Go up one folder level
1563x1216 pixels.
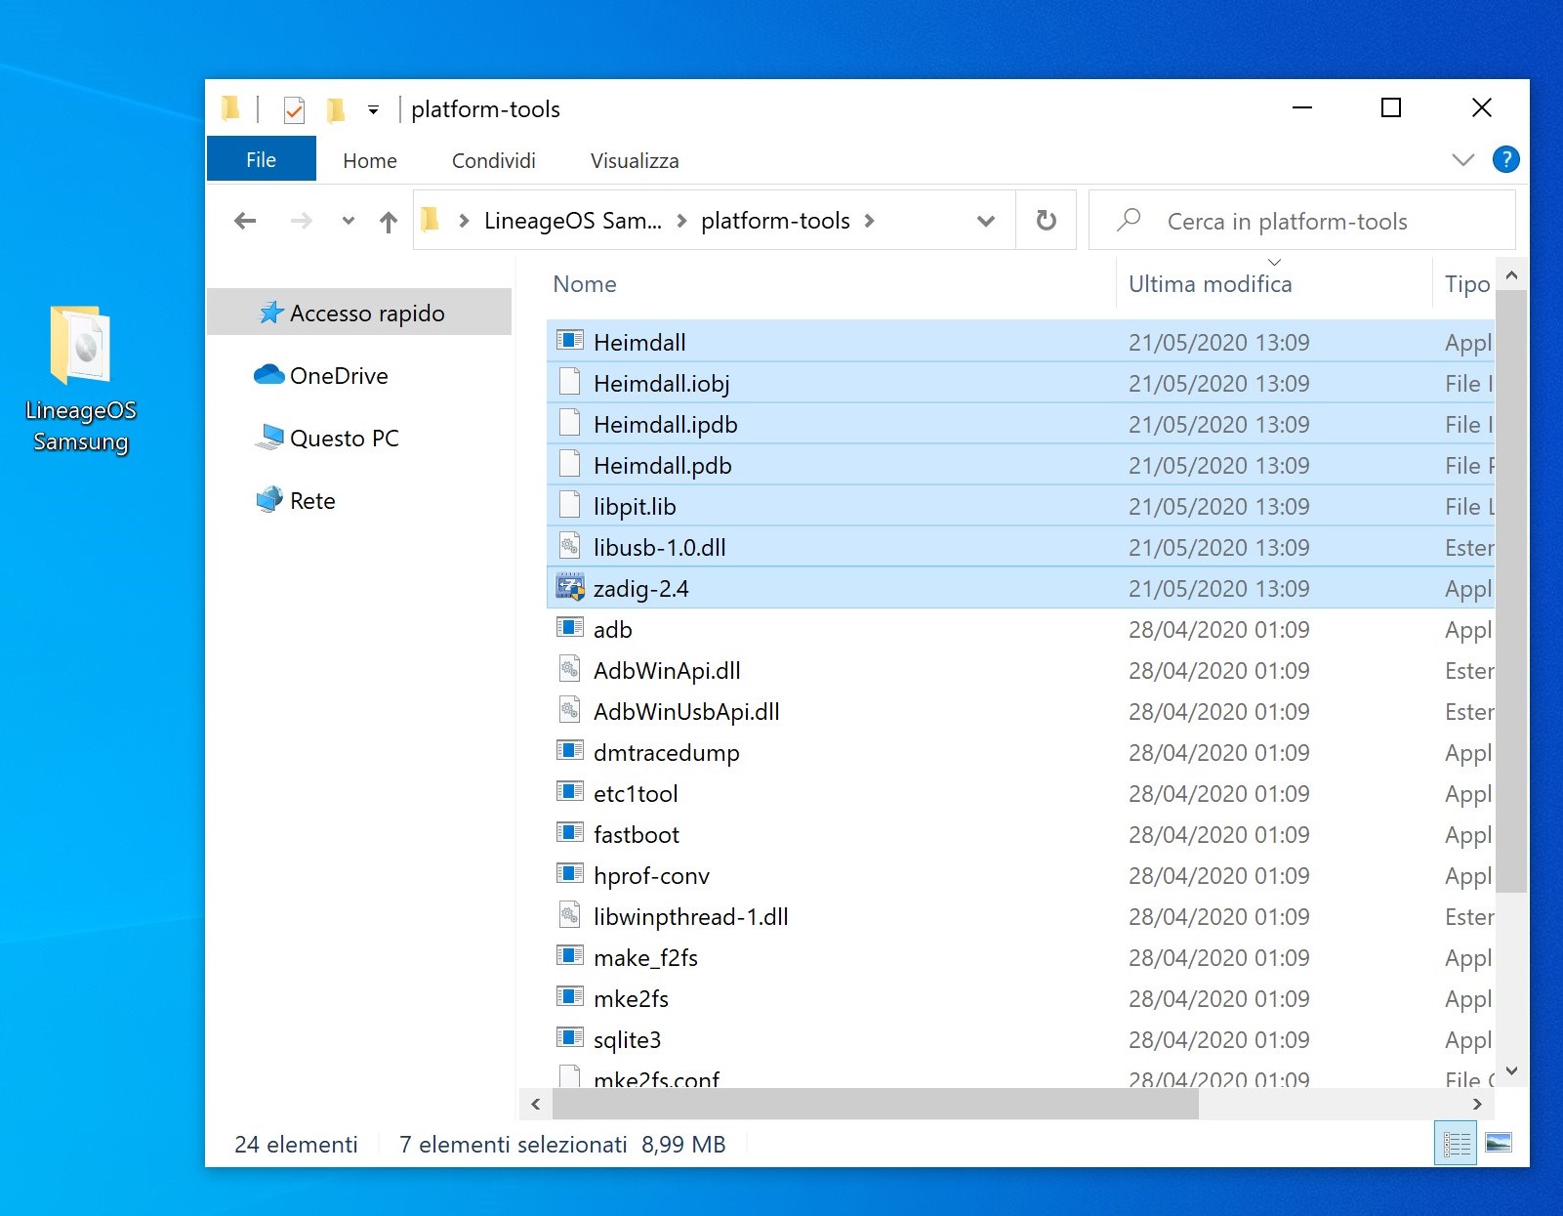pos(389,222)
